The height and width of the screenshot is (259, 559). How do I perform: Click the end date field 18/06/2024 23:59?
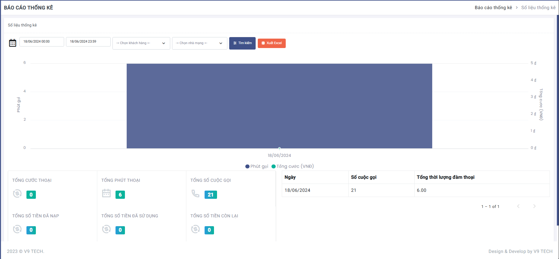point(88,42)
